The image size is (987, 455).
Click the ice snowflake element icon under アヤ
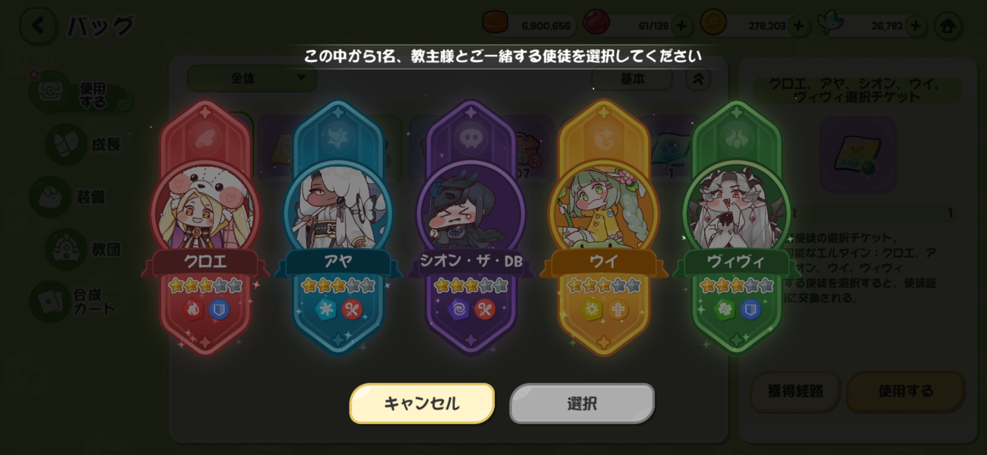pos(325,310)
